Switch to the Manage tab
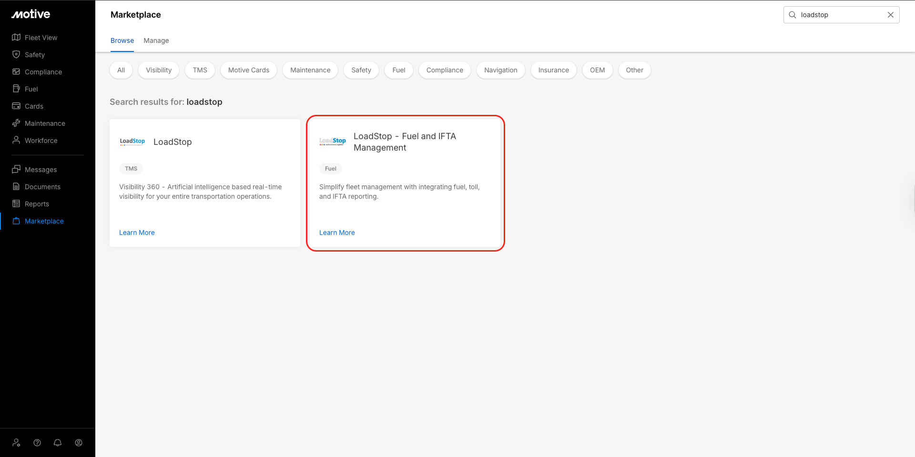Viewport: 915px width, 457px height. pyautogui.click(x=156, y=41)
